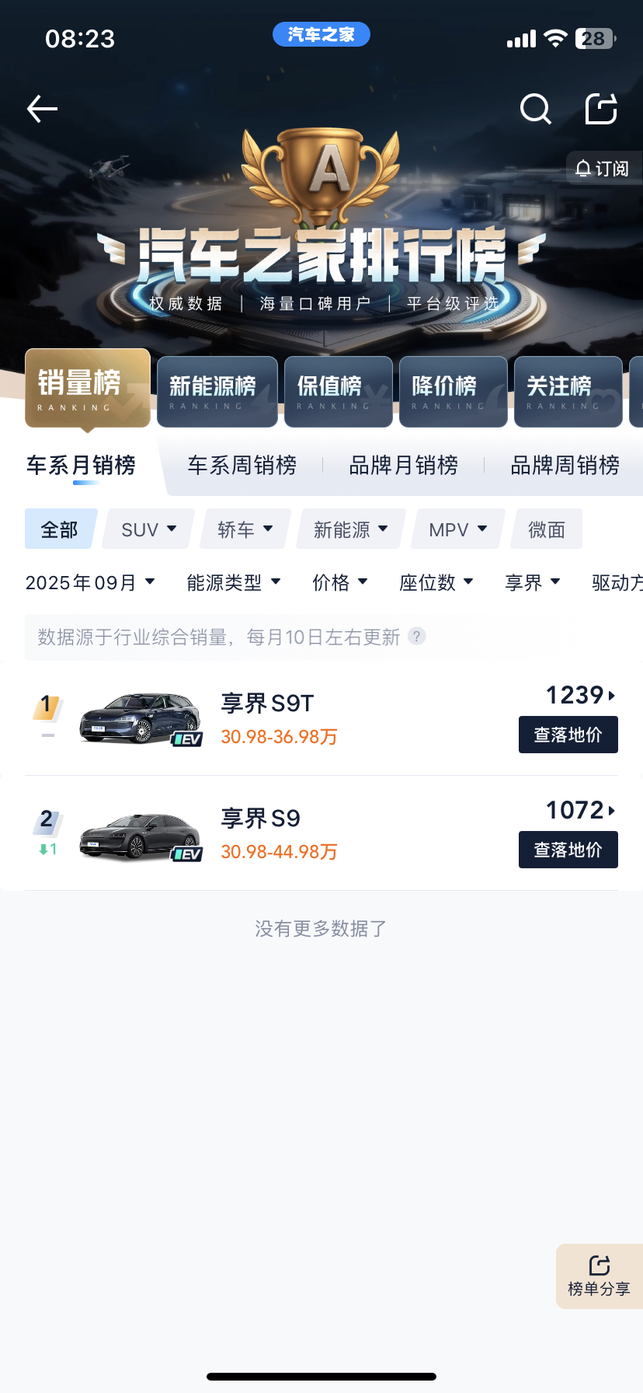Viewport: 643px width, 1393px height.
Task: Tap 查落地价 for 享界 S9
Action: (x=568, y=850)
